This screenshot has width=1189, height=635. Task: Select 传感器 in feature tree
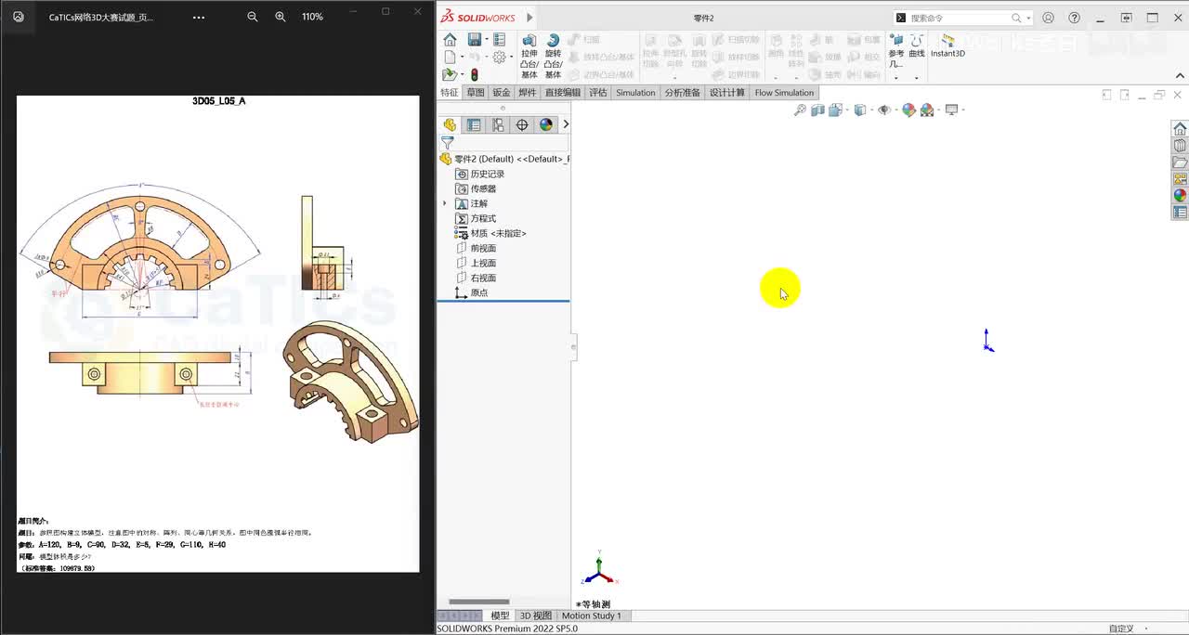click(x=477, y=188)
